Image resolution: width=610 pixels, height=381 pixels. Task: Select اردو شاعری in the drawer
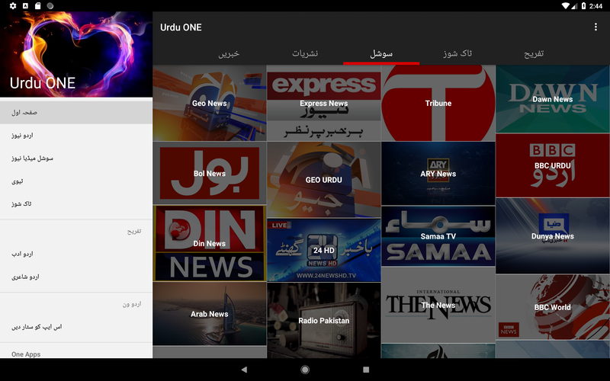click(x=76, y=277)
